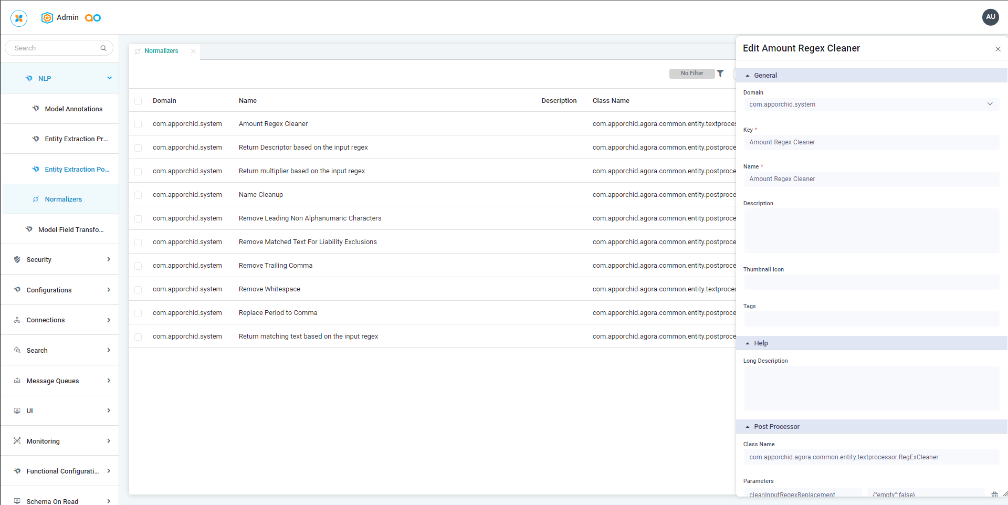Screen dimensions: 1008x505
Task: Collapse the Post Processor section
Action: pyautogui.click(x=748, y=427)
